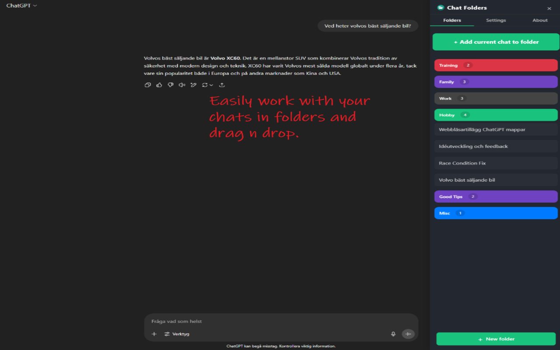The height and width of the screenshot is (350, 560).
Task: Switch to the Folders tab
Action: coord(452,20)
